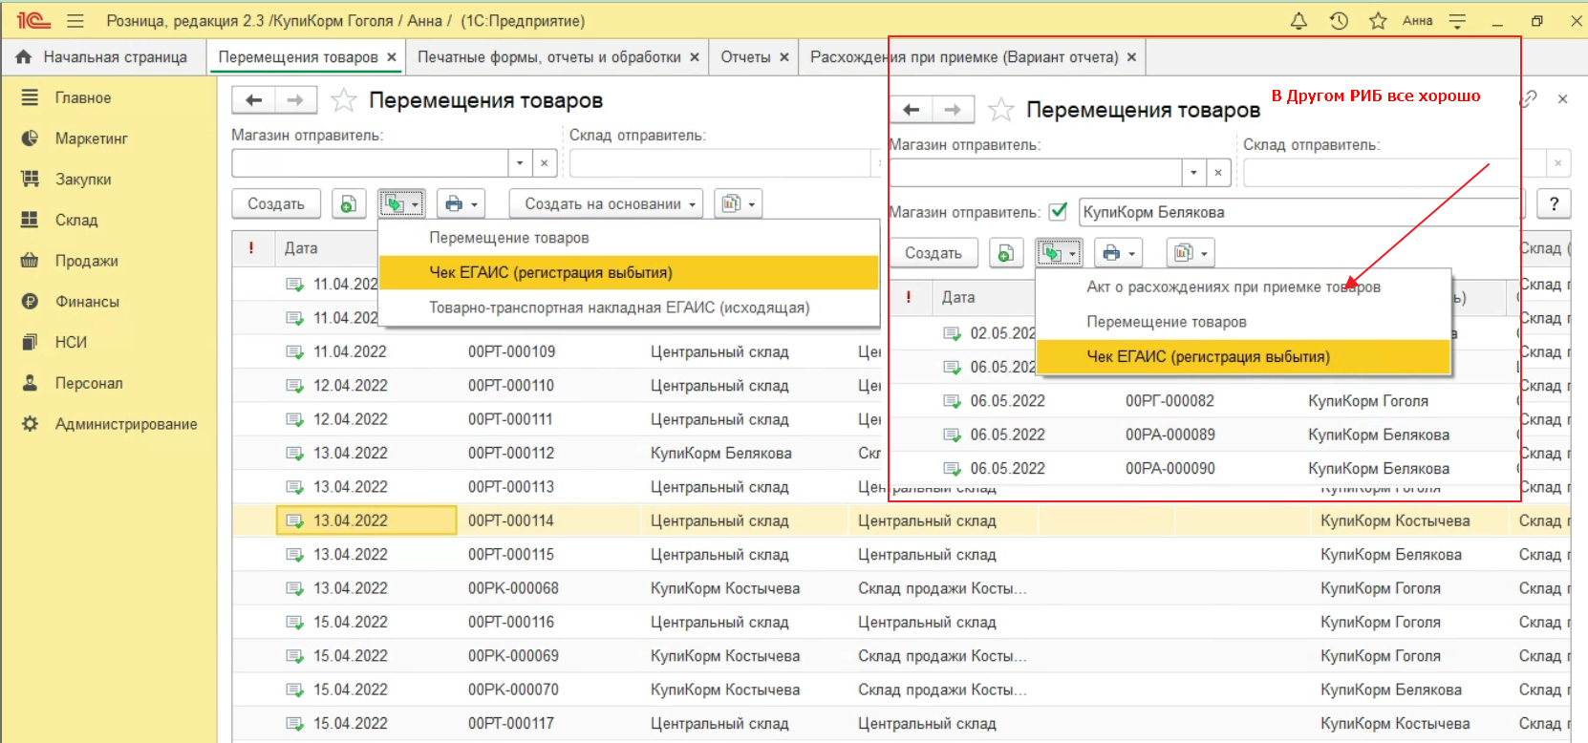
Task: Select the row with number 00РТ-000116
Action: point(511,622)
